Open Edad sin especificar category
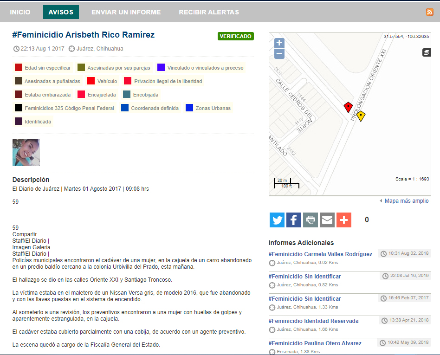440x355 pixels. pyautogui.click(x=42, y=68)
